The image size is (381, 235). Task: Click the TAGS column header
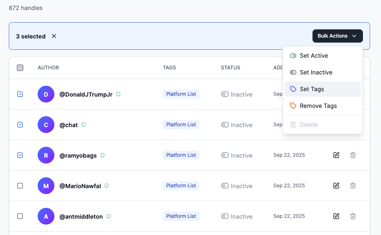coord(169,68)
